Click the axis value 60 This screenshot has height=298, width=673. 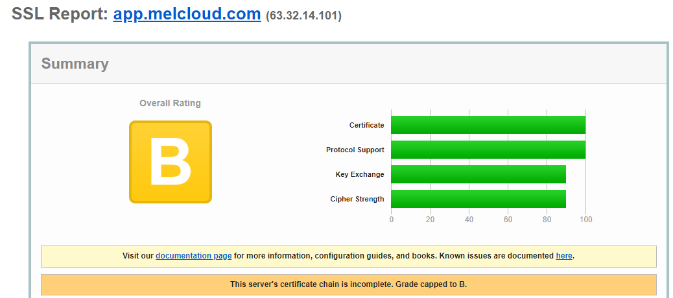coord(508,220)
